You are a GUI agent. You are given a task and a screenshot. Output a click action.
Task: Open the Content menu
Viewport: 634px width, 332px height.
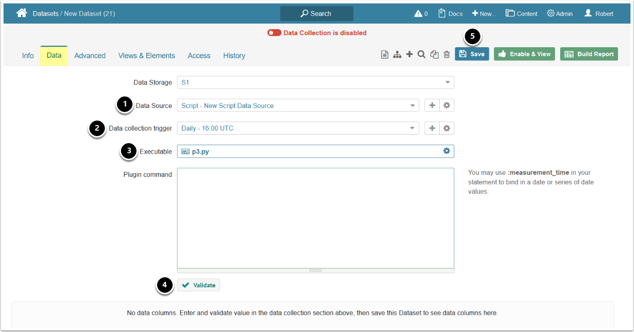(x=522, y=14)
